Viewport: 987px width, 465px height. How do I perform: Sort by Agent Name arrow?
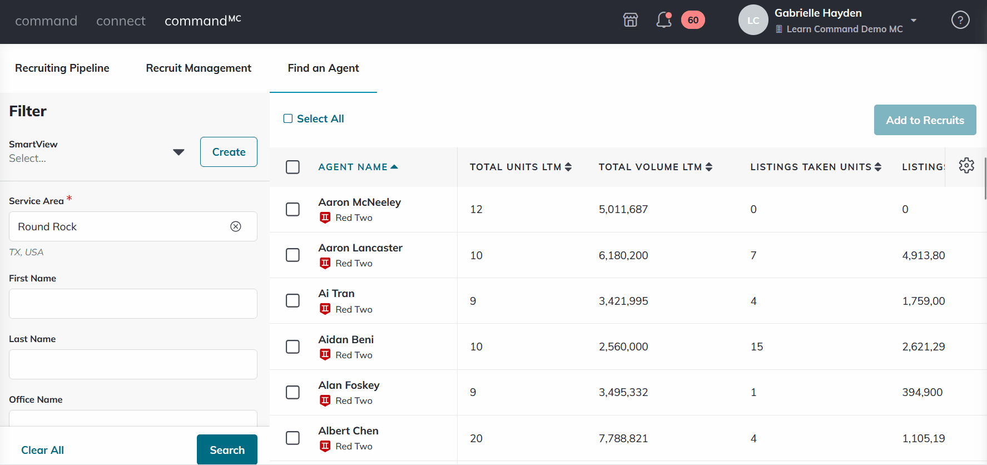pos(394,167)
